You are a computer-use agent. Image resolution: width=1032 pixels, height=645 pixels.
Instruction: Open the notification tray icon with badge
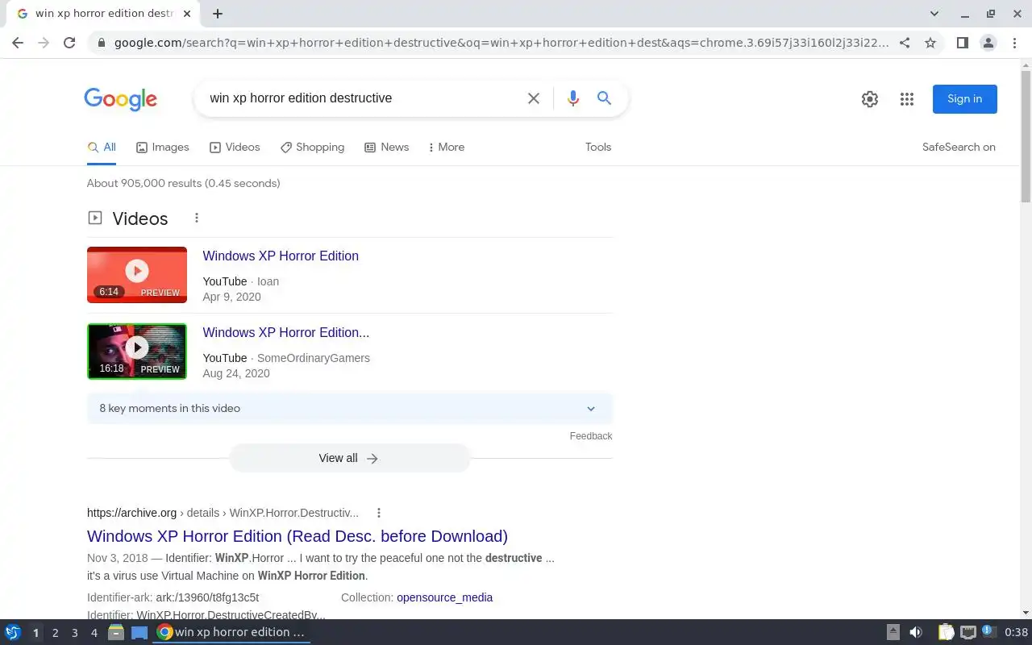(x=989, y=632)
